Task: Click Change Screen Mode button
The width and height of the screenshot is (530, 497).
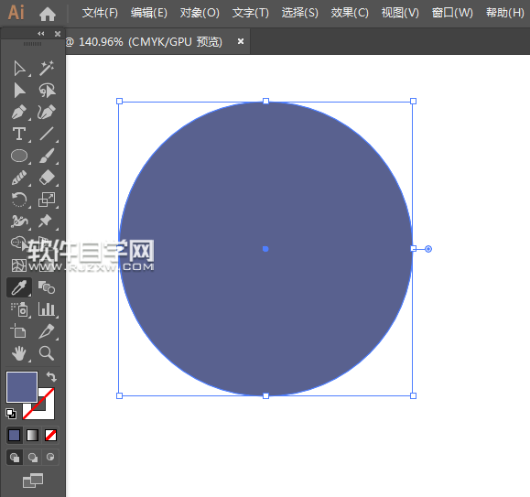Action: pos(33,481)
